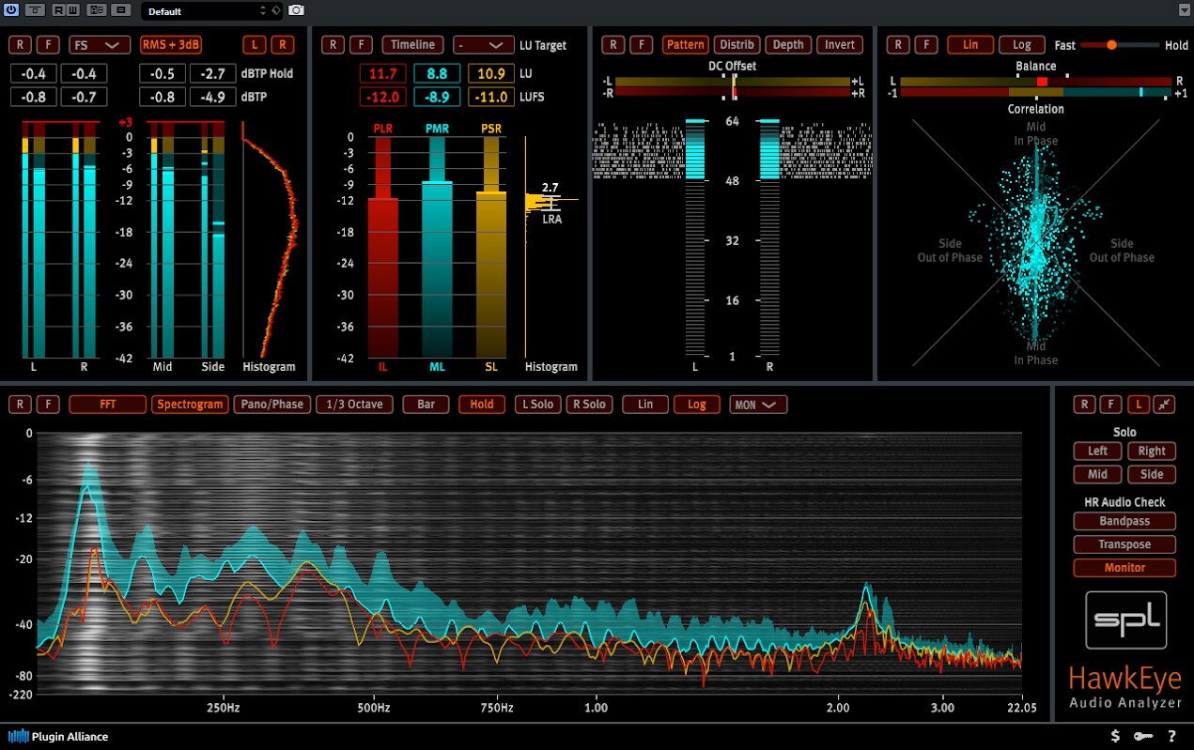
Task: Click the key license icon
Action: click(x=1143, y=737)
